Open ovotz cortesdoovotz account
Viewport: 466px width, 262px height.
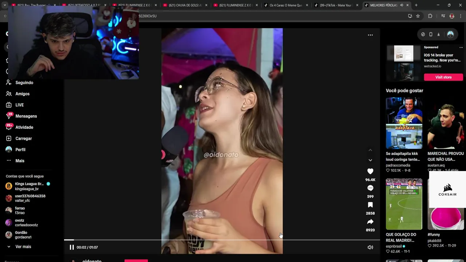click(22, 223)
